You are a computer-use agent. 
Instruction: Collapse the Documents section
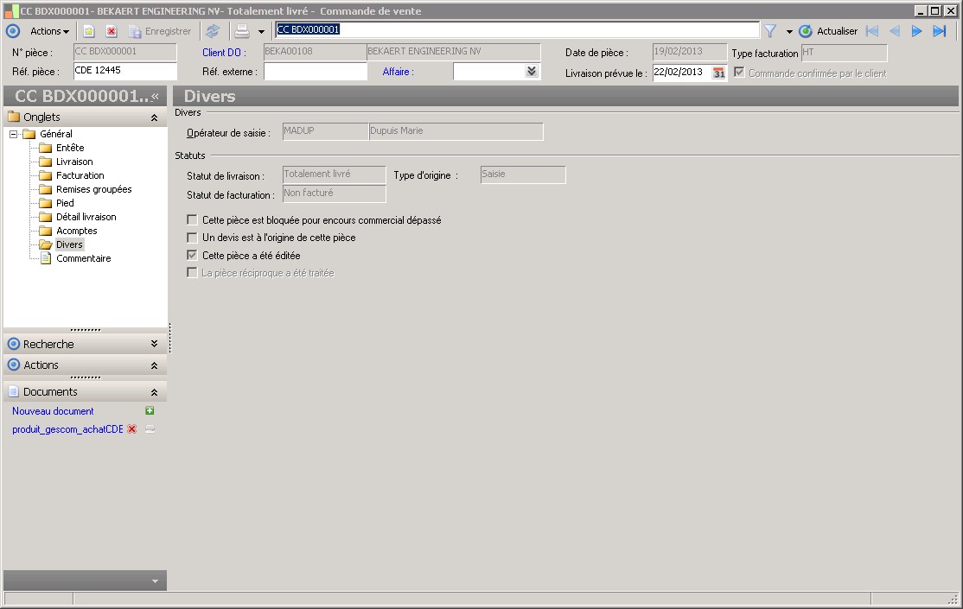click(x=154, y=392)
